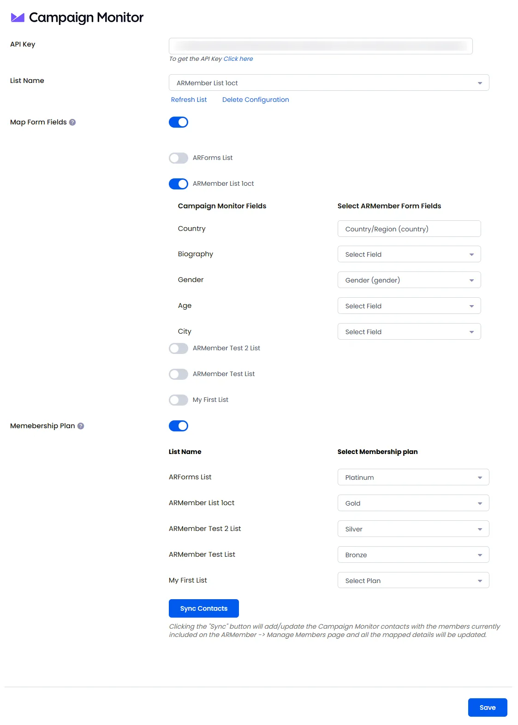Click the 'API Key' label
Screen dimensions: 518x725
[23, 44]
